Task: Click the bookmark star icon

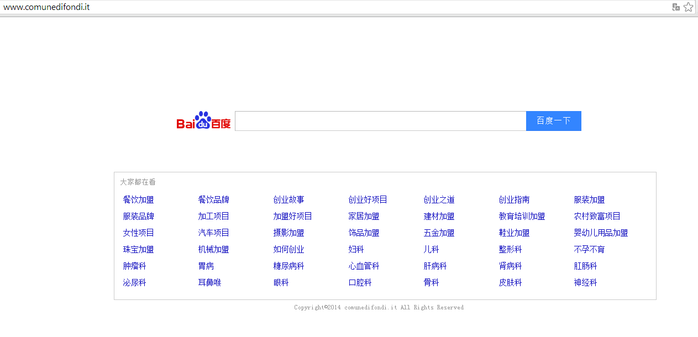Action: (x=688, y=7)
